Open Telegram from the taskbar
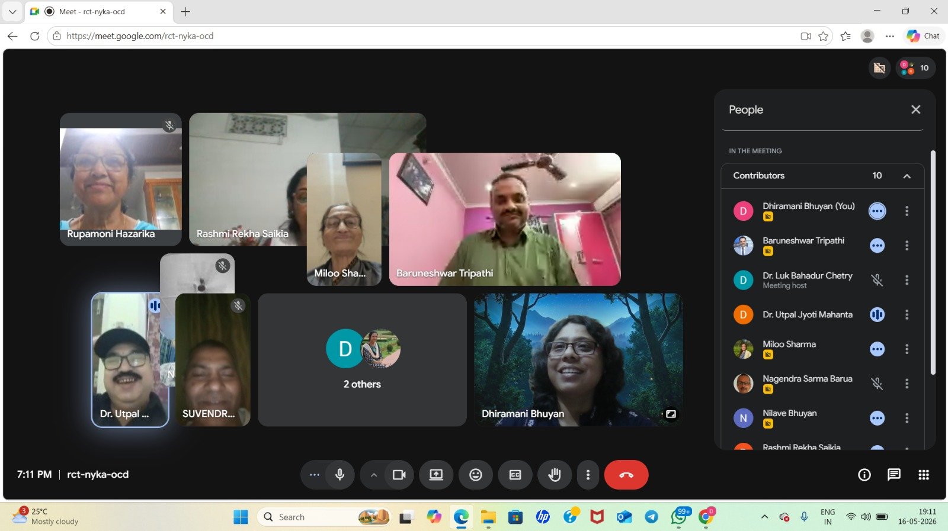Screen dimensions: 948x531 651,517
